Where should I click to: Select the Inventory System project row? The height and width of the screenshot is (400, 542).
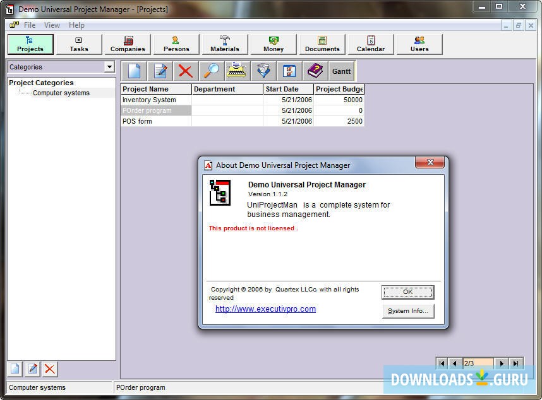click(x=243, y=100)
